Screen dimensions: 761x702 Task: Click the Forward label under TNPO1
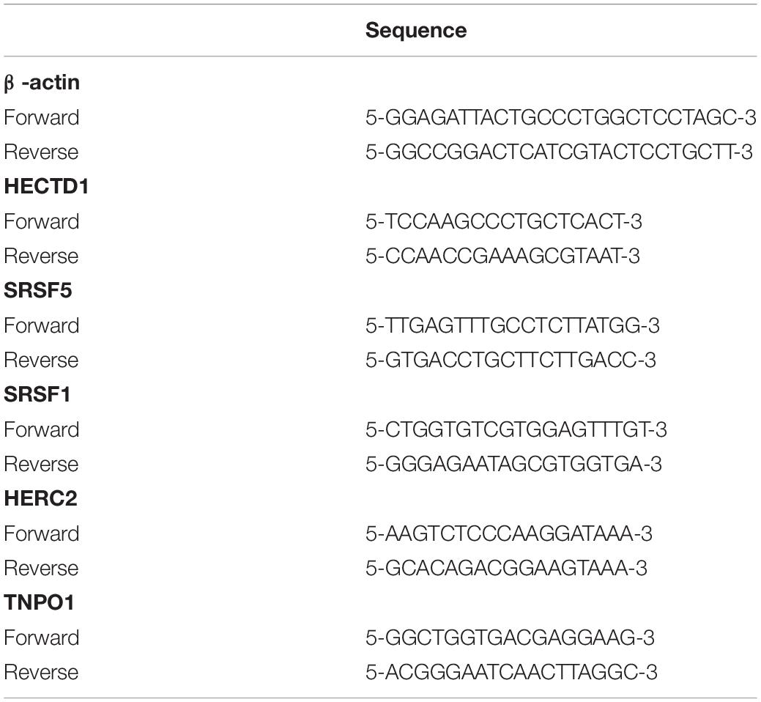(x=41, y=638)
